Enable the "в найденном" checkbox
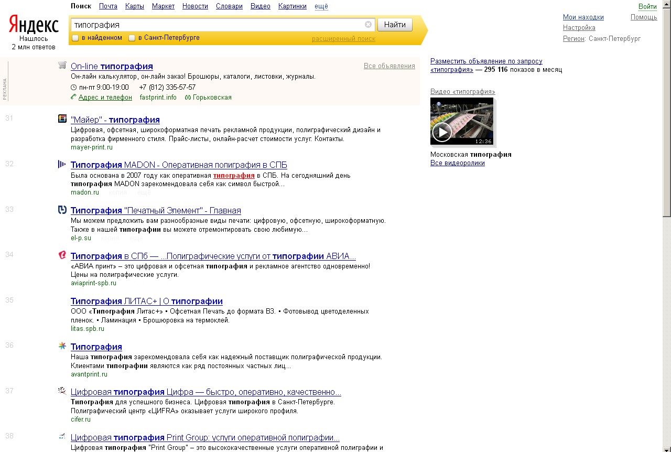Image resolution: width=671 pixels, height=452 pixels. point(75,38)
